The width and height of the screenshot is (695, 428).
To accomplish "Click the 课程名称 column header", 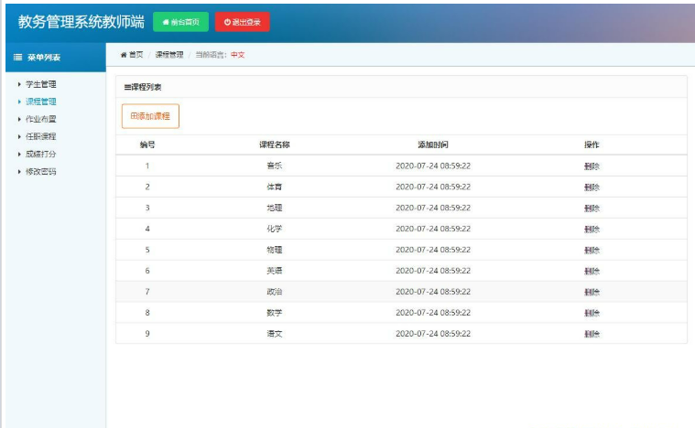I will (x=275, y=144).
